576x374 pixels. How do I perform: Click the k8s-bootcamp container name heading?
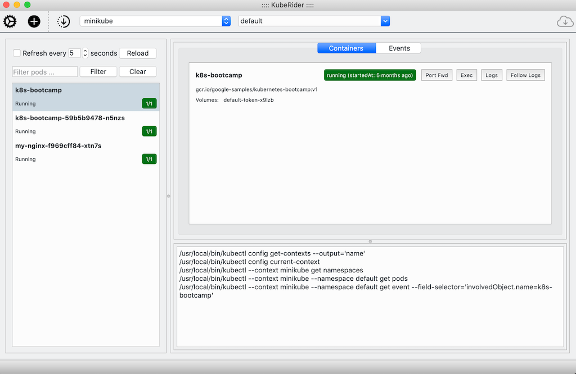pyautogui.click(x=219, y=75)
